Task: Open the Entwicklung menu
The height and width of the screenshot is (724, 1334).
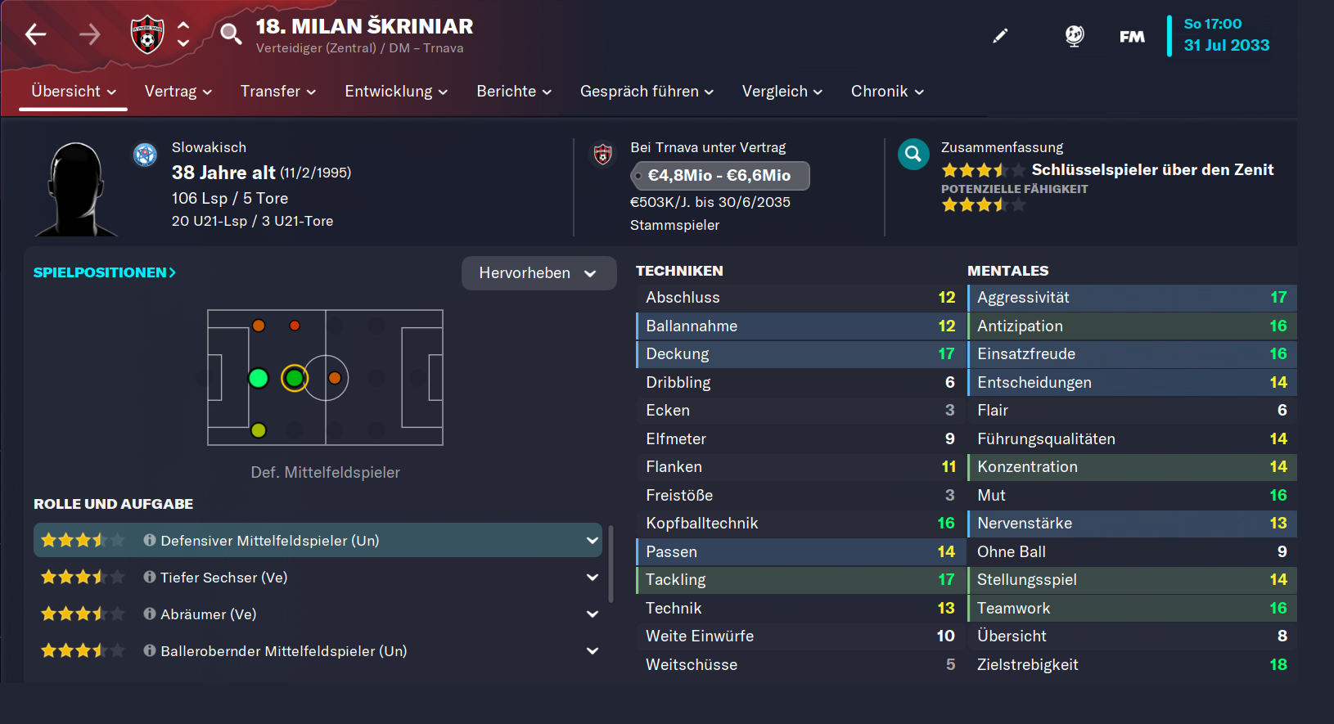Action: (396, 92)
